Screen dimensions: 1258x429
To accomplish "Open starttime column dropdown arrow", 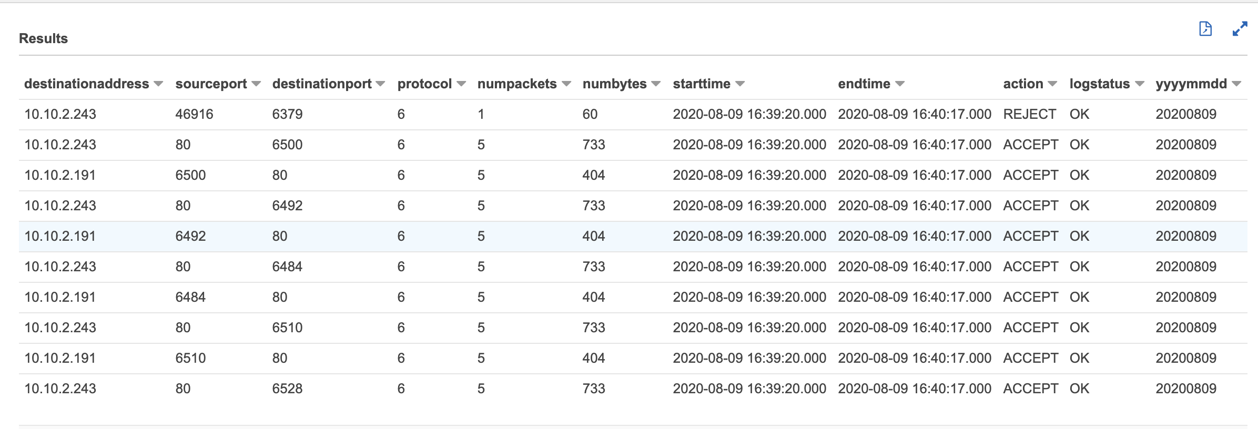I will 740,84.
